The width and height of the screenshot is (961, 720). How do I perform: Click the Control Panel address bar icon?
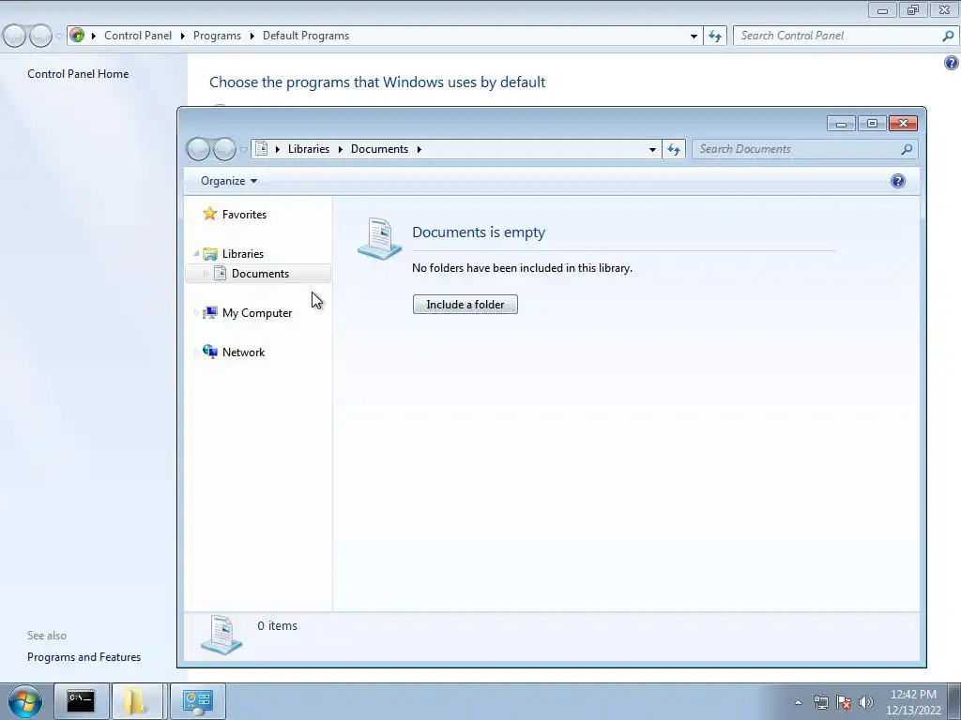click(x=77, y=35)
